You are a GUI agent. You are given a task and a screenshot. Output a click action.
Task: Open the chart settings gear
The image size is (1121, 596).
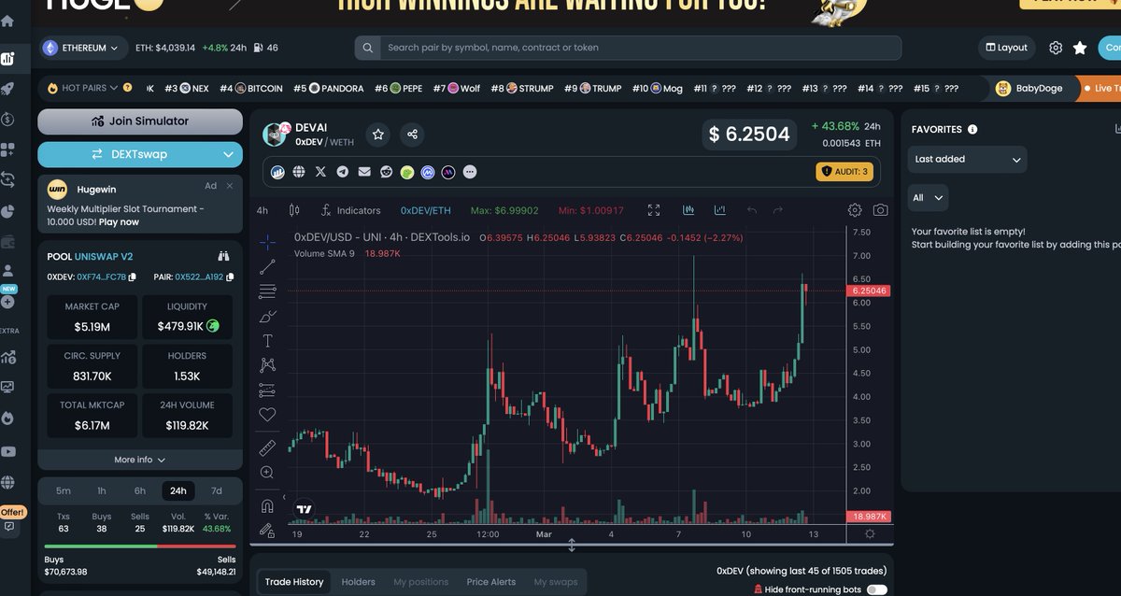[x=855, y=211]
